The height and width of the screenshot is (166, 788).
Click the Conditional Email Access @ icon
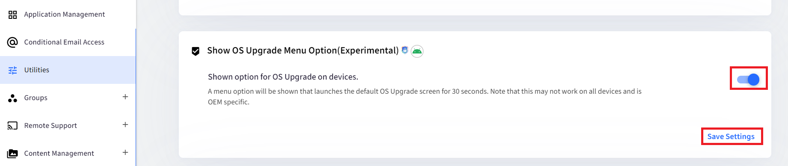(13, 42)
